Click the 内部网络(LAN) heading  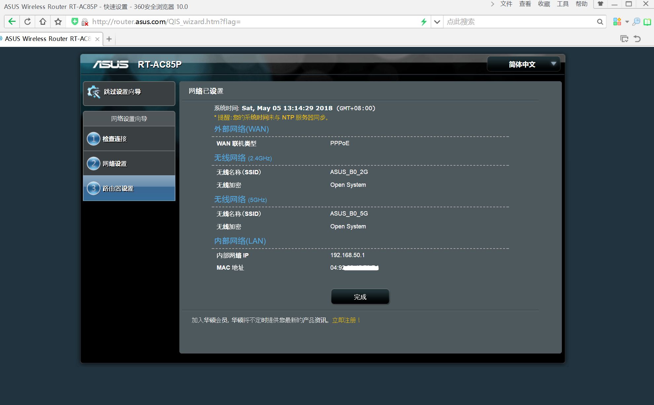pyautogui.click(x=240, y=241)
